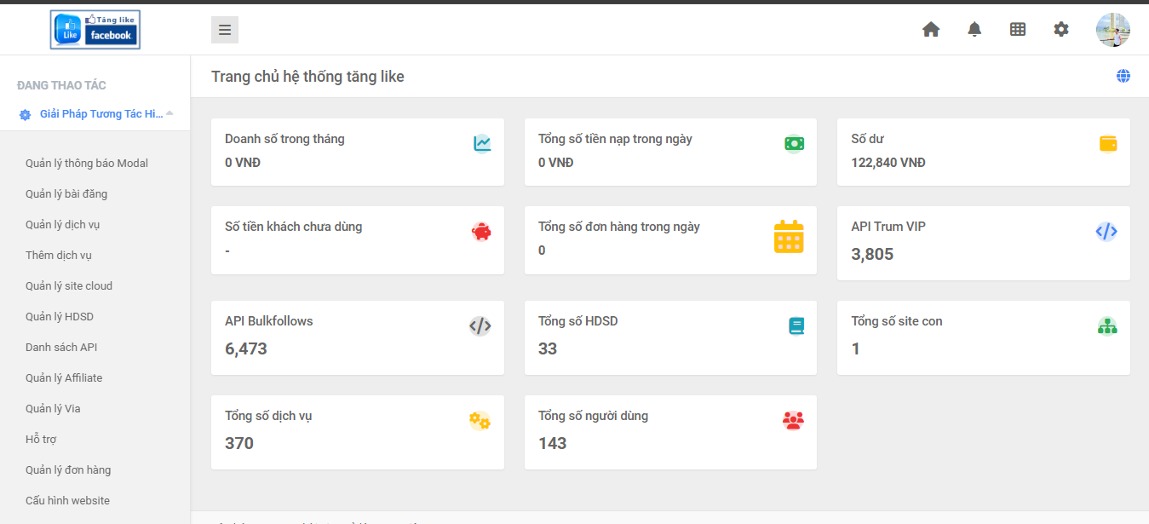Image resolution: width=1149 pixels, height=524 pixels.
Task: Click the wallet icon on Số dư card
Action: coord(1108,144)
